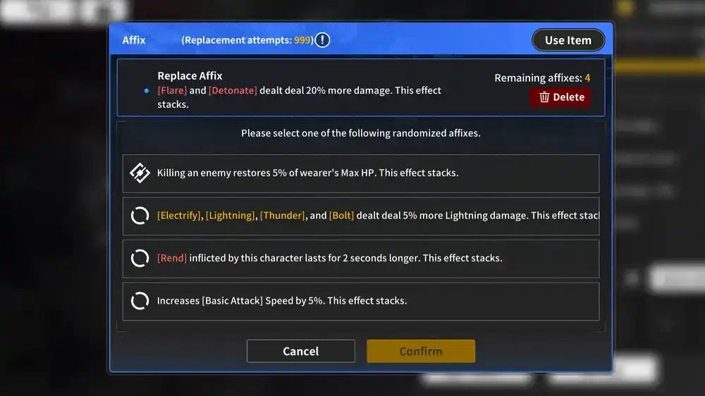This screenshot has height=396, width=705.
Task: Choose the Electrify Lightning Thunder Bolt affix row
Action: (360, 216)
